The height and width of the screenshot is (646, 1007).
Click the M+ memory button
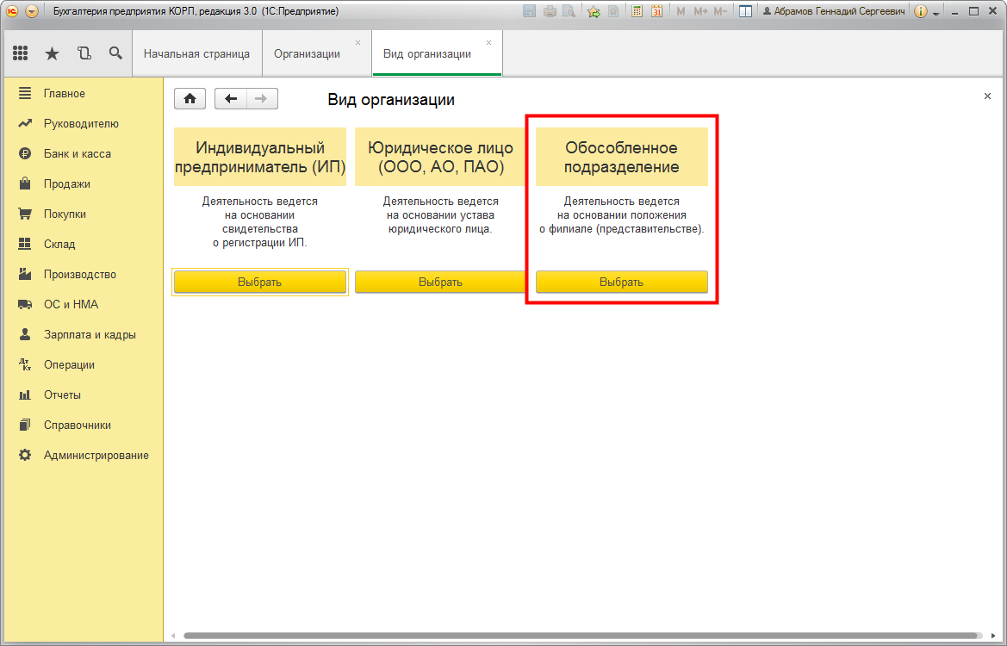700,11
